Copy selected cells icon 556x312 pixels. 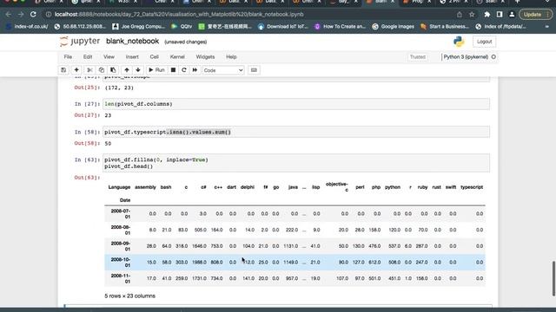point(102,70)
